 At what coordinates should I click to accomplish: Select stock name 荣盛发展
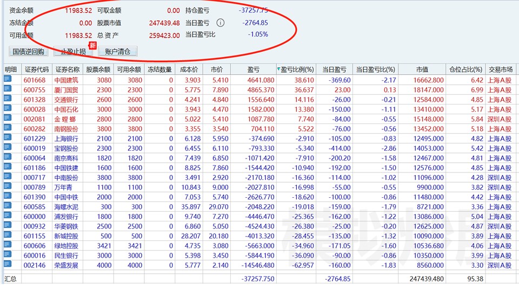pos(66,265)
